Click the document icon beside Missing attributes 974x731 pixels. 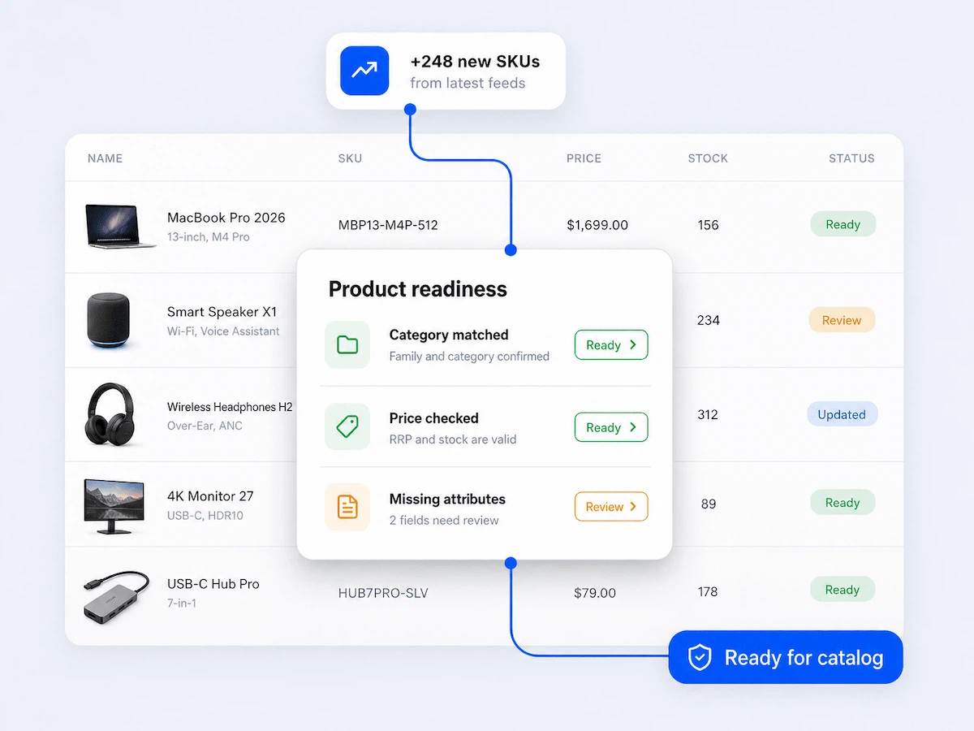point(347,508)
